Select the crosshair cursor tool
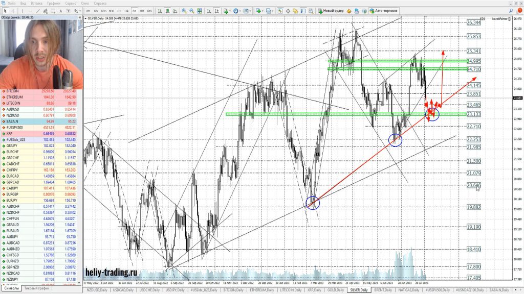Viewport: 524px width, 294px height. (x=13, y=10)
